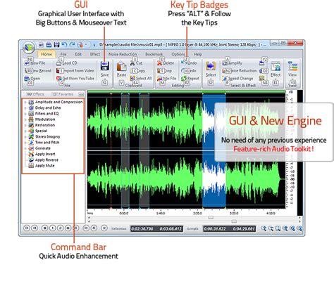Open the Bookmark ribbon tab
Screen dimensions: 334x286
[154, 54]
